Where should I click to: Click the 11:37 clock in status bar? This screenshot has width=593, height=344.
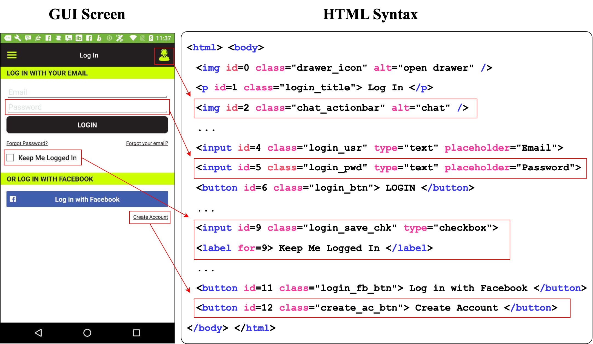point(164,38)
